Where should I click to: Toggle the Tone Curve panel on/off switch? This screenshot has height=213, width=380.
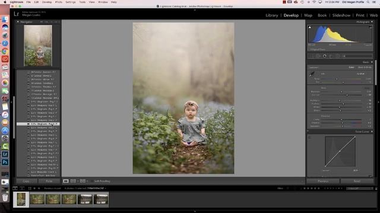click(x=308, y=131)
